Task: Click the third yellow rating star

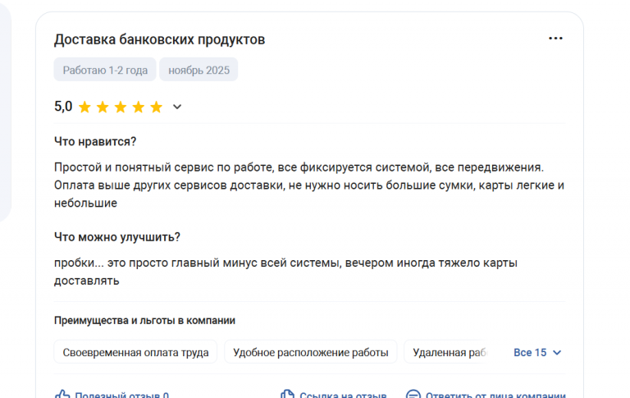Action: click(121, 107)
